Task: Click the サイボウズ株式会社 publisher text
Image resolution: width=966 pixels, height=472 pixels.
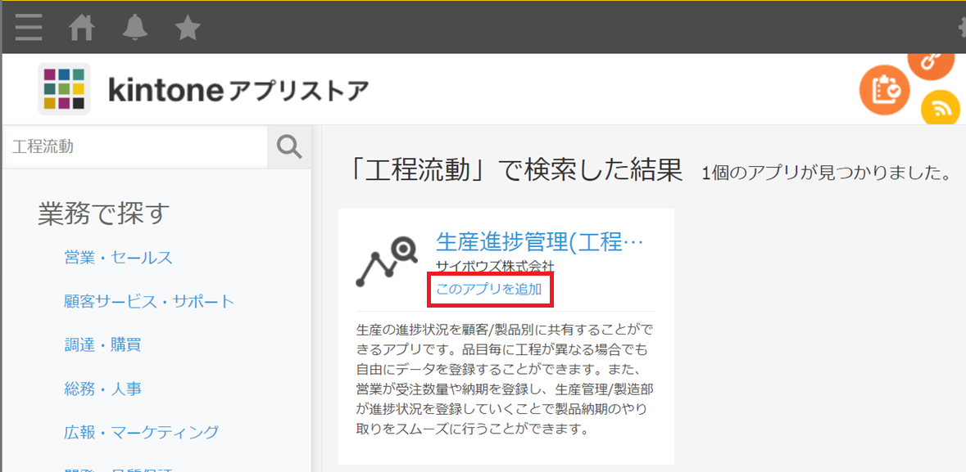Action: tap(495, 267)
